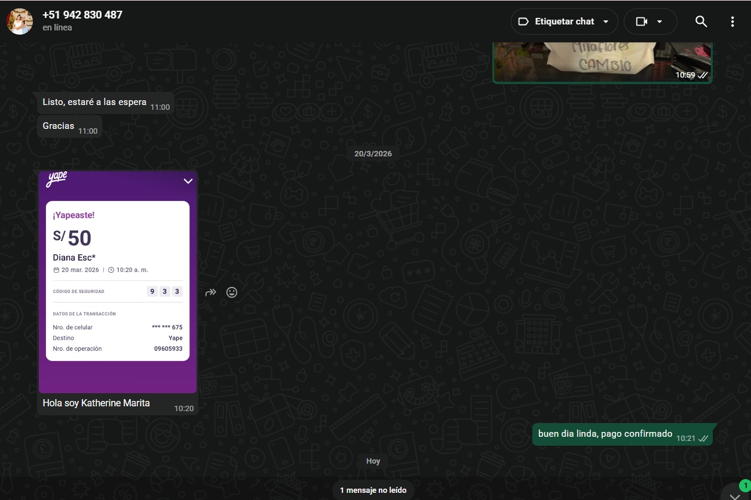Jump to latest message with scroll-down button

pyautogui.click(x=734, y=494)
